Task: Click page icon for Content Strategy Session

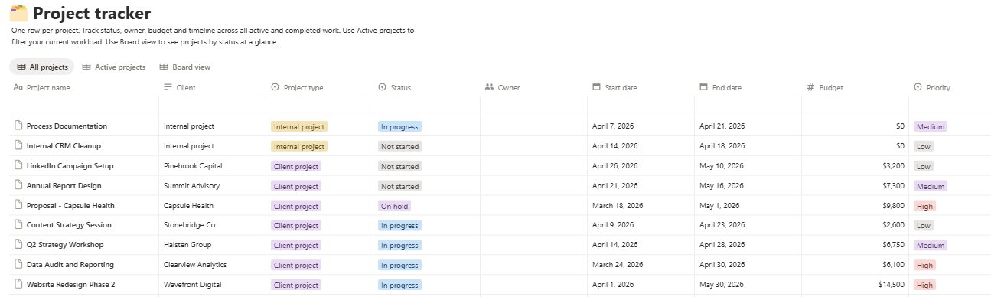Action: (18, 225)
